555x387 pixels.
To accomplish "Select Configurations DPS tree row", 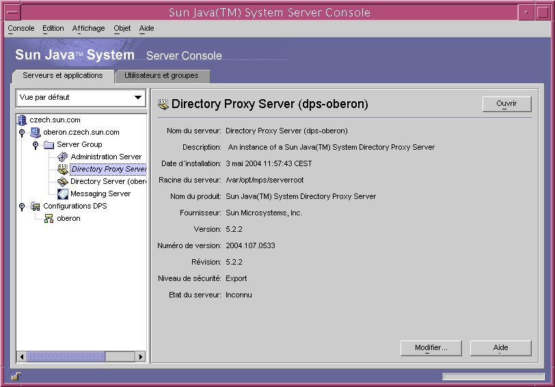I will click(x=75, y=206).
